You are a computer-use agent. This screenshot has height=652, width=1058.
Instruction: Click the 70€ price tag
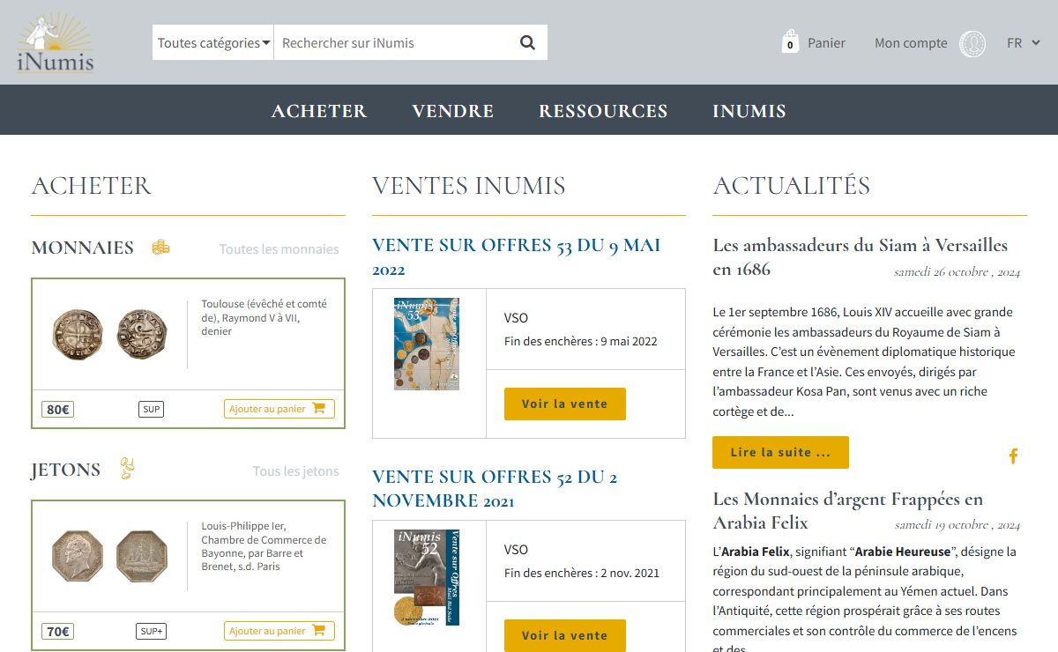(57, 631)
